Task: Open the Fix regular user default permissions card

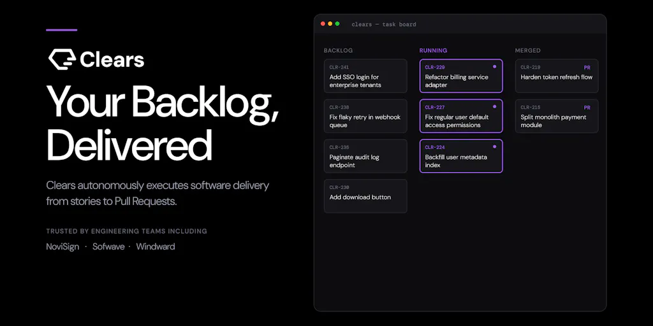Action: click(x=461, y=116)
